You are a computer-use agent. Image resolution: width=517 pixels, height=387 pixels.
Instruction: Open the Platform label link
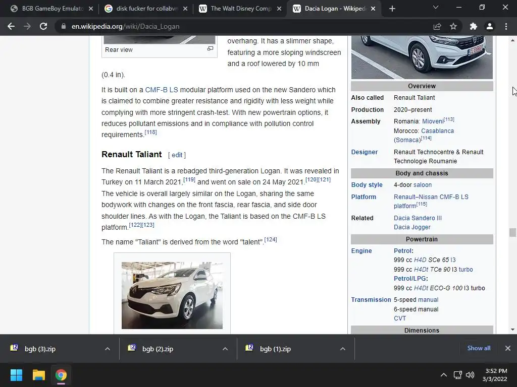pos(364,197)
